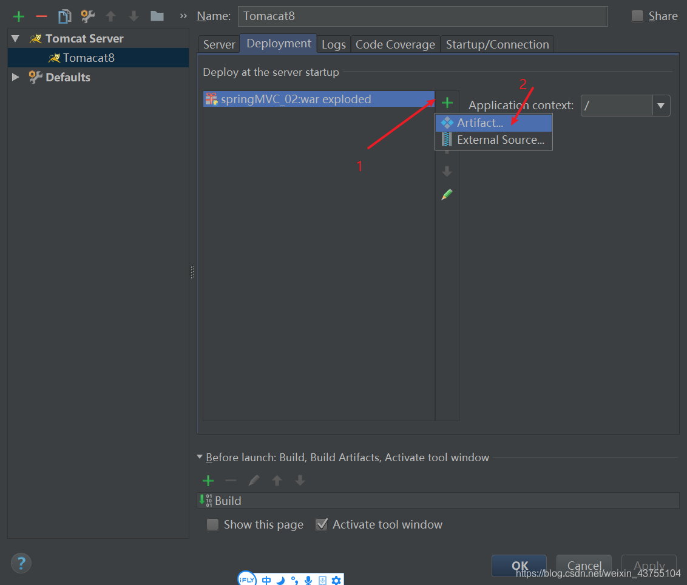Click the Defaults tree label

[68, 77]
